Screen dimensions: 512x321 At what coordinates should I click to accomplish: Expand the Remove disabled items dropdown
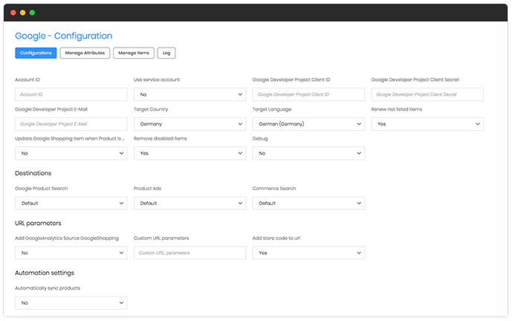[x=189, y=153]
